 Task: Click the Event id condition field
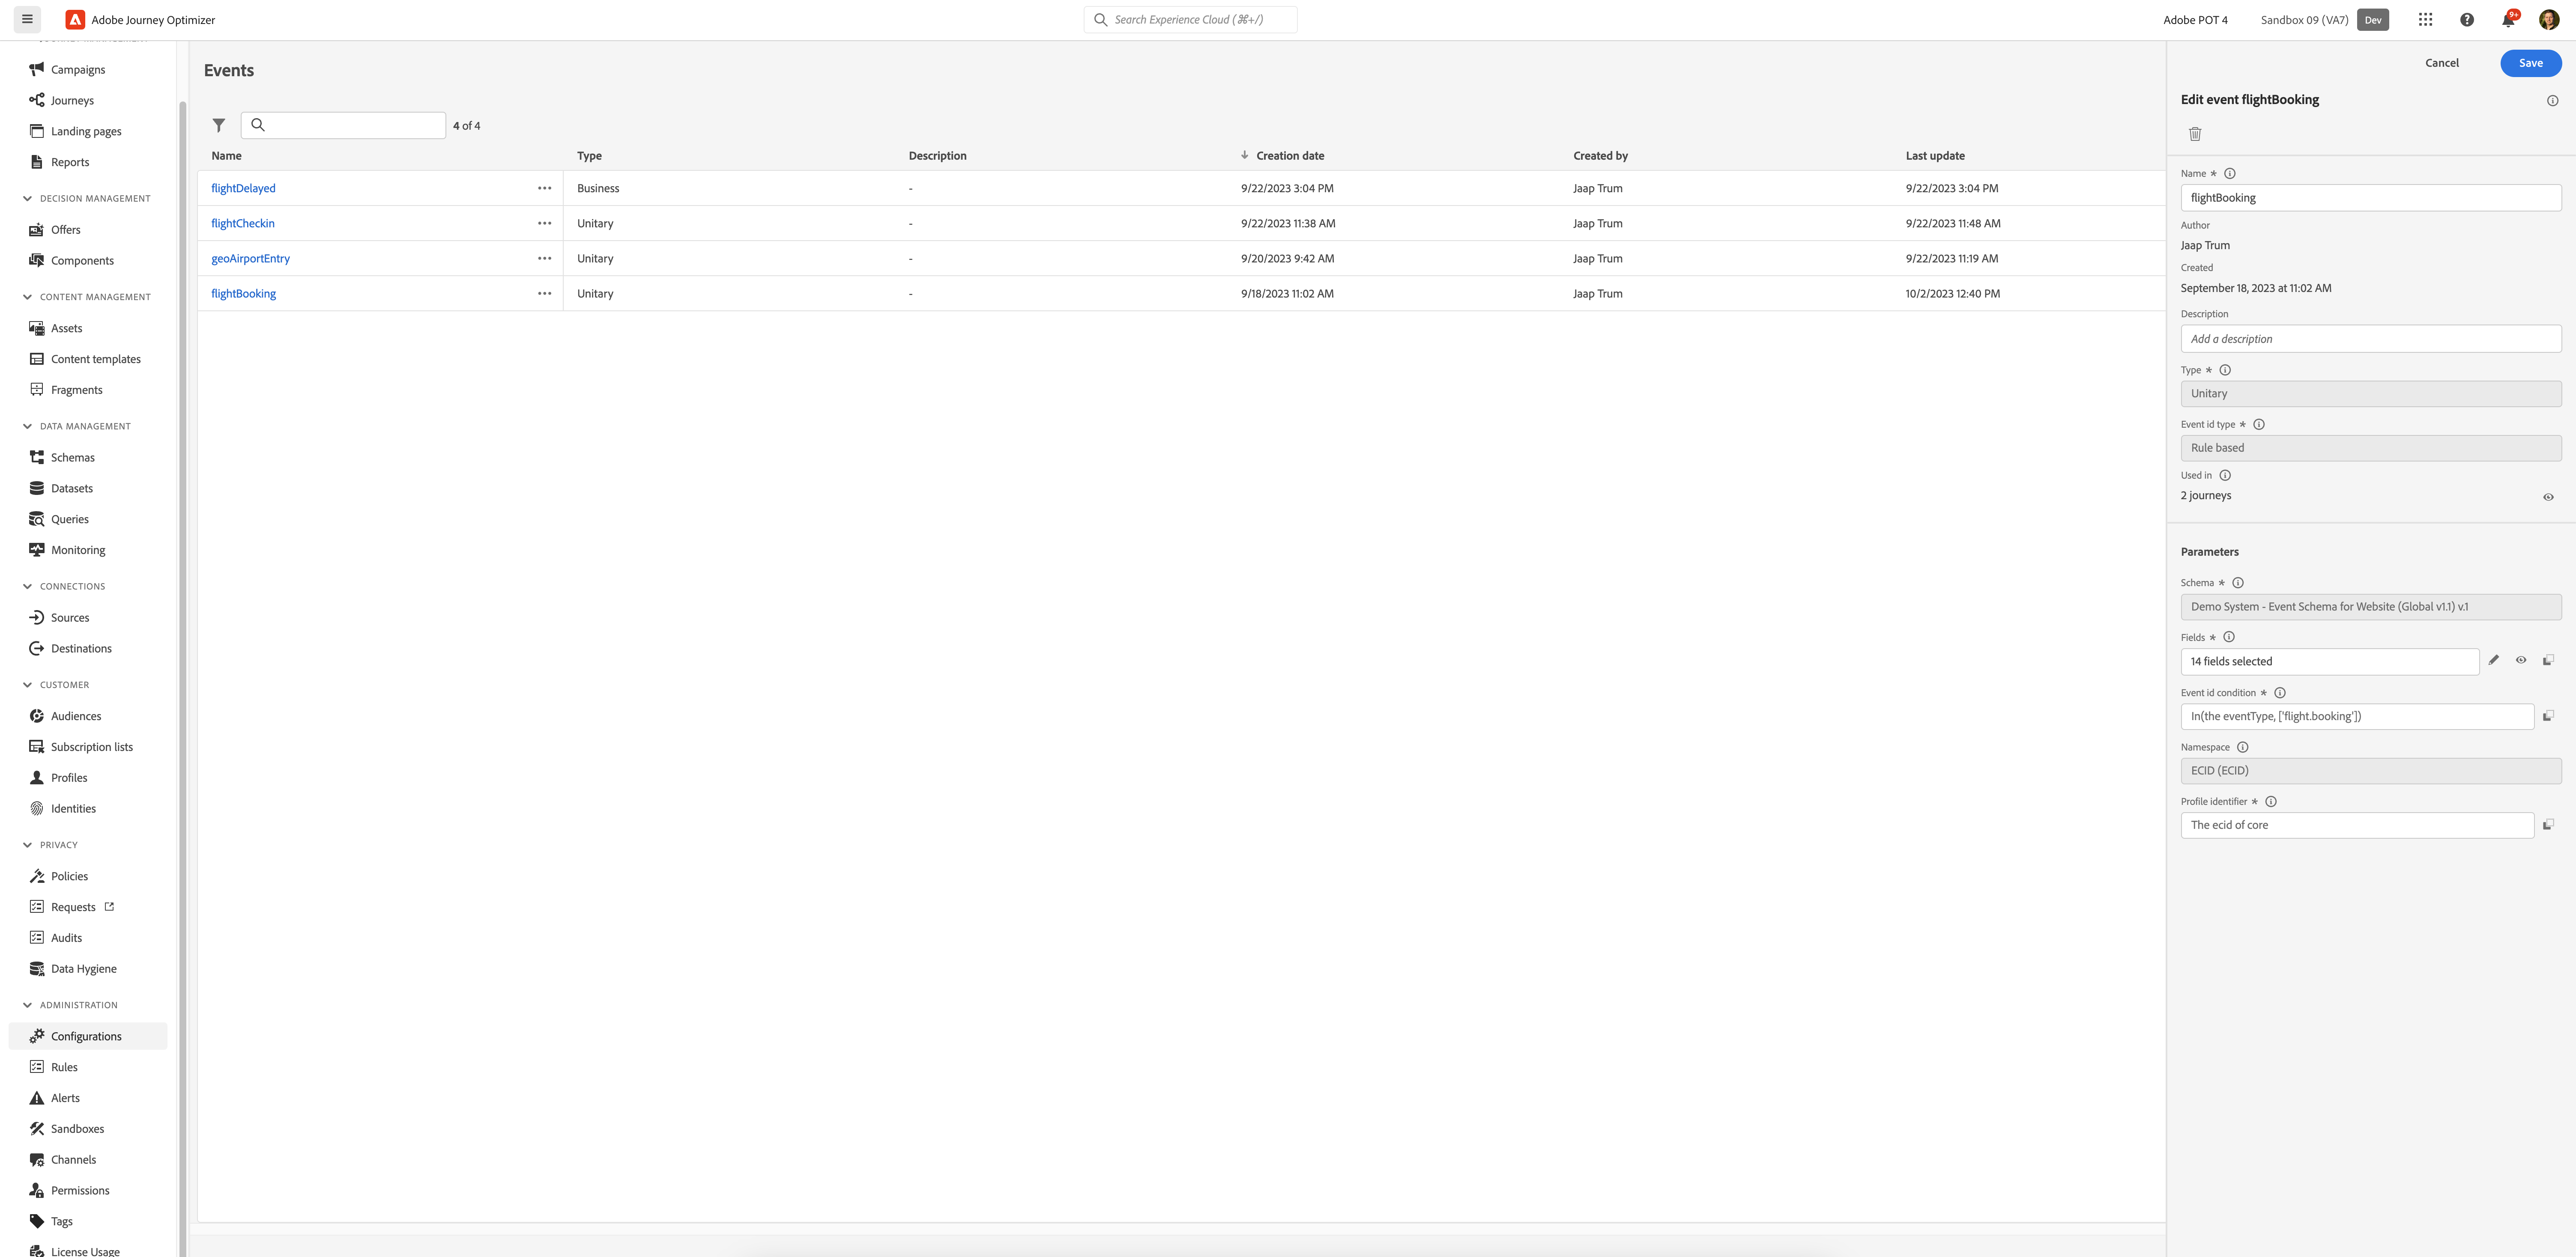2357,716
